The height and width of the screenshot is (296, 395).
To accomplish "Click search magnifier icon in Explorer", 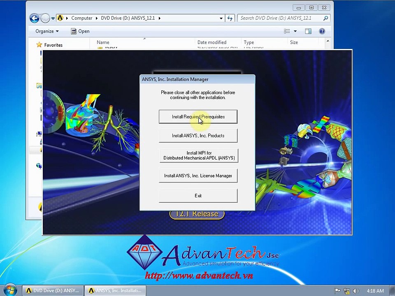I will click(326, 18).
